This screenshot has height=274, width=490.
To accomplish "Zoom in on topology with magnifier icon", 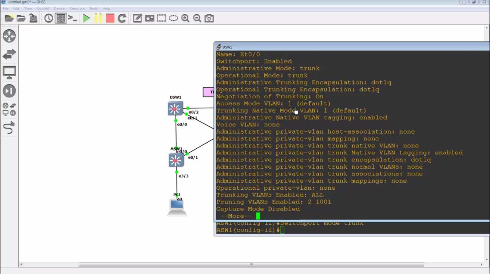I will (185, 18).
